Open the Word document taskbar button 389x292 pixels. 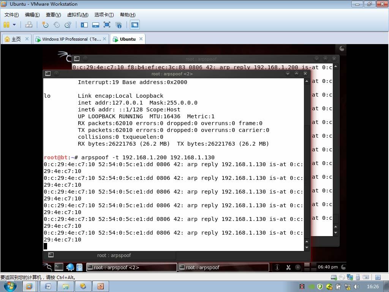pyautogui.click(x=48, y=286)
